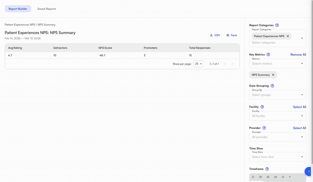Screen dimensions: 313x182
Task: Open the All facility dropdown
Action: pyautogui.click(x=277, y=116)
